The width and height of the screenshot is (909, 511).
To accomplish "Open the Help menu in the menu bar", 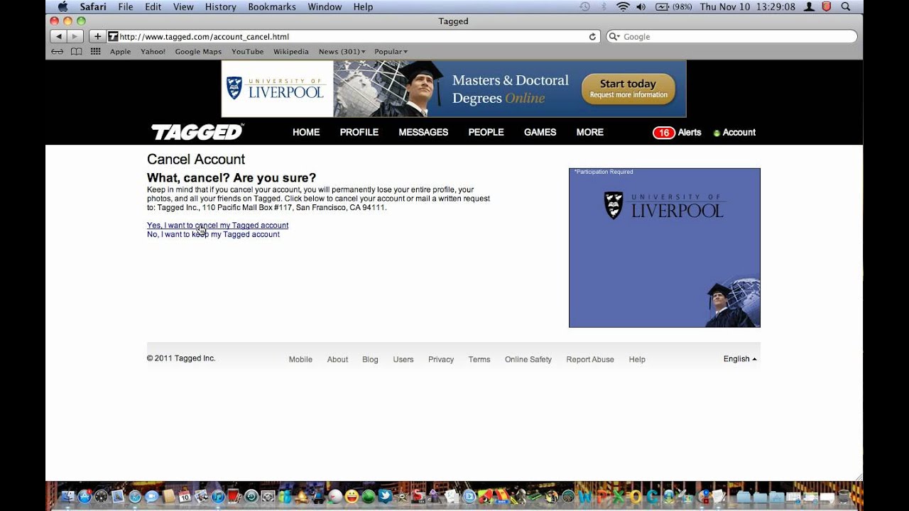I will [363, 6].
